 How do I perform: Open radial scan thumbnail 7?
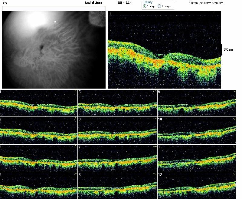click(x=117, y=158)
